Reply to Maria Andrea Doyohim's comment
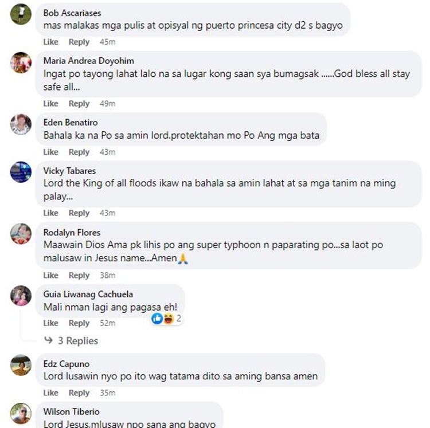Image resolution: width=430 pixels, height=428 pixels. pos(79,104)
